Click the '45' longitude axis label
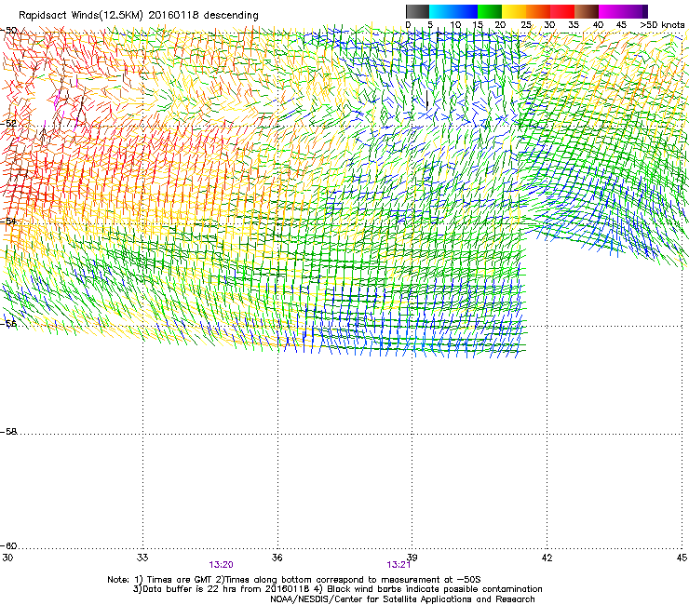689x605 pixels. click(x=682, y=558)
